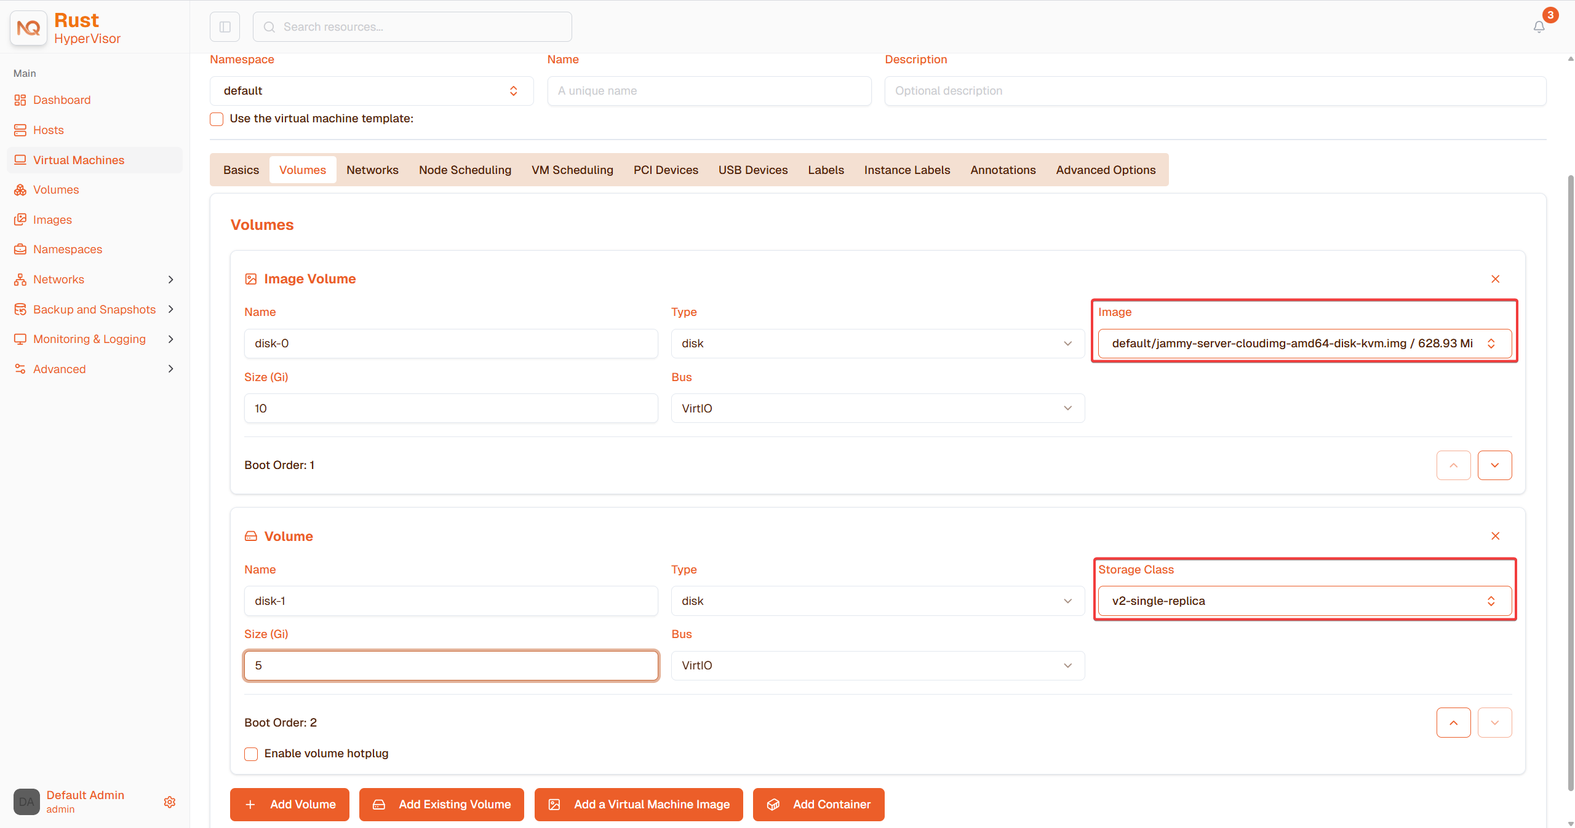Expand the Networks sidebar group

94,280
